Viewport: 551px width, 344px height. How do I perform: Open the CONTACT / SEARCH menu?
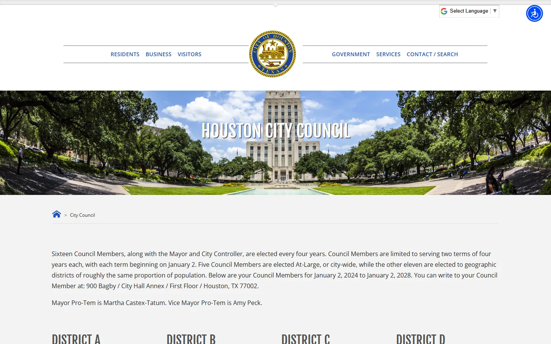tap(432, 54)
